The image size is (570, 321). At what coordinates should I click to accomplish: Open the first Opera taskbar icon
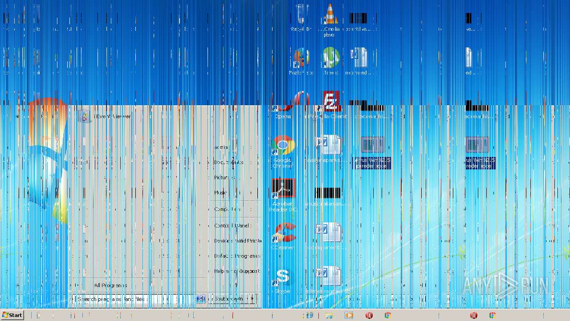point(369,315)
